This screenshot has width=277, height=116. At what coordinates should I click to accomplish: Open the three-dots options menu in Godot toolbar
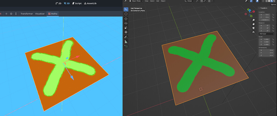[16, 14]
